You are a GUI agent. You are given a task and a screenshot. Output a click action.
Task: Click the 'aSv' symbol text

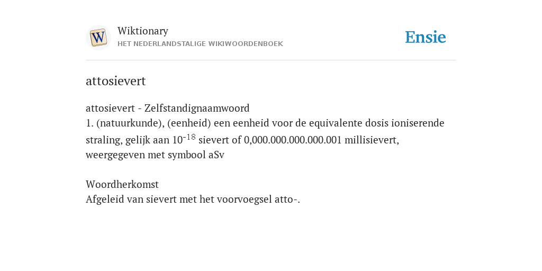pos(216,155)
